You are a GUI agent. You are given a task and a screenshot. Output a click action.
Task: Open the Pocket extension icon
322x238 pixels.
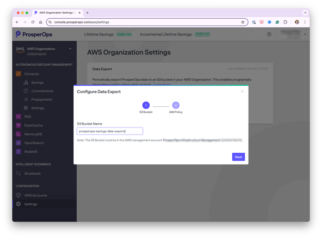click(262, 22)
